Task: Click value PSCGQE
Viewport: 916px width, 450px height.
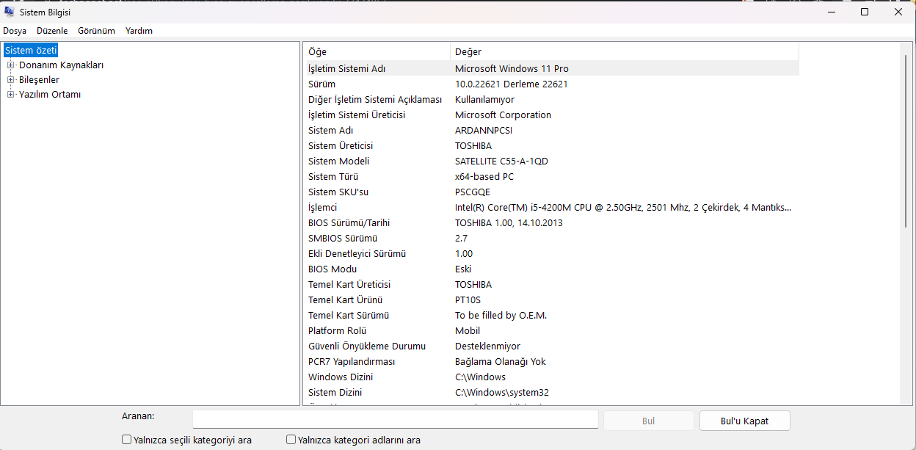Action: pyautogui.click(x=473, y=192)
